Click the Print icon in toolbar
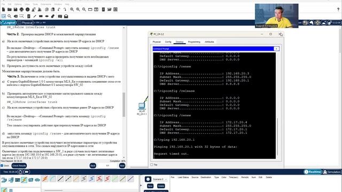This screenshot has height=192, width=342. tap(21, 10)
